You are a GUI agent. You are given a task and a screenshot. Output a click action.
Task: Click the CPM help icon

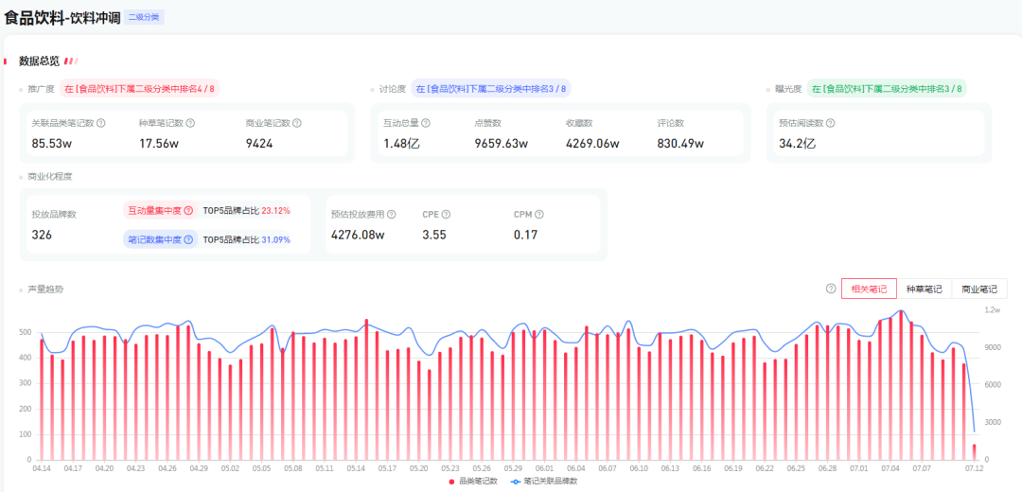537,215
